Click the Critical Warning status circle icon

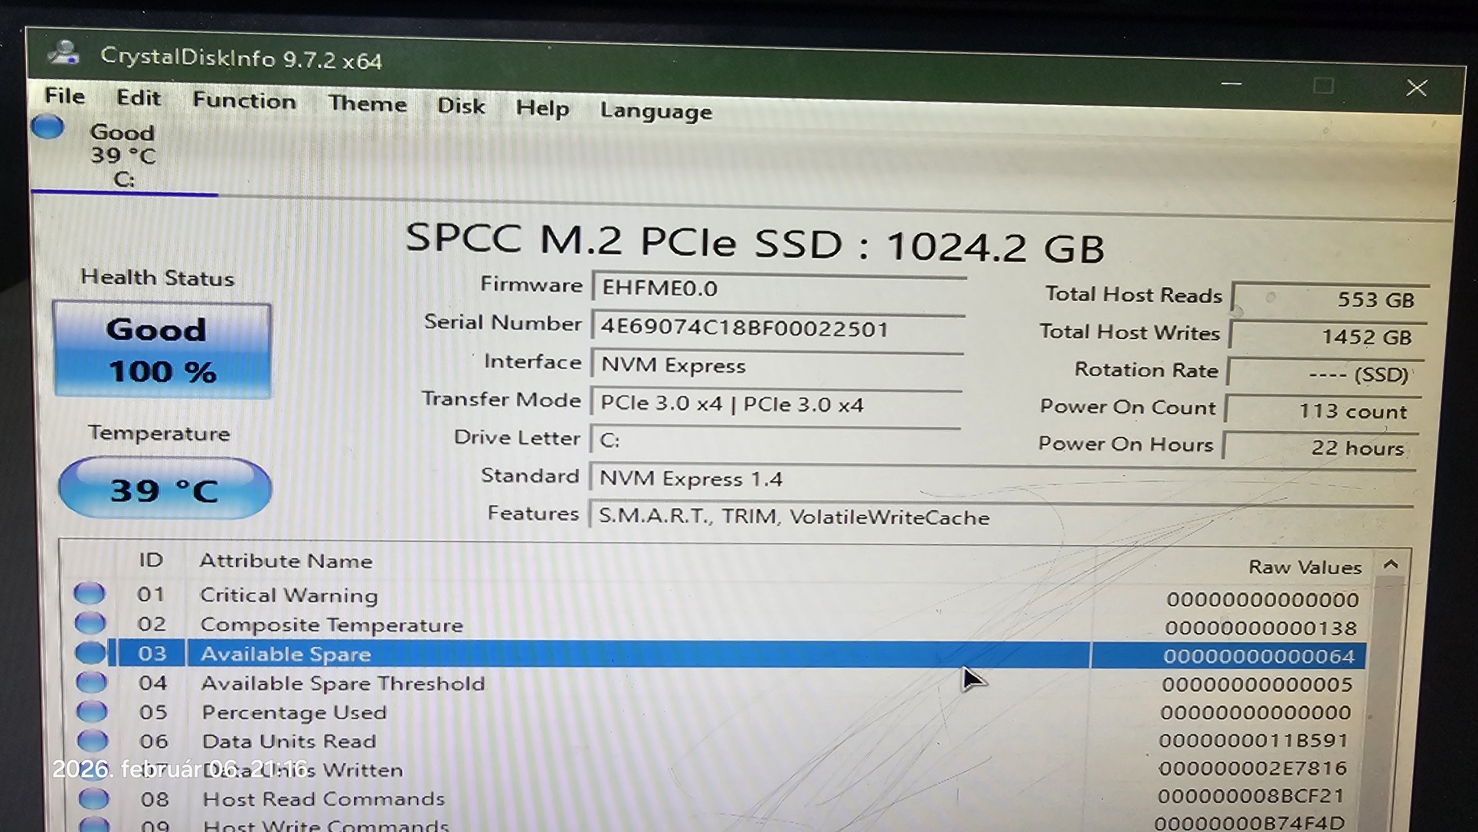[x=89, y=593]
